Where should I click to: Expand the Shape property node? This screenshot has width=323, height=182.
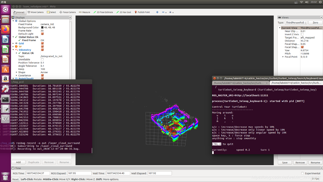click(17, 72)
